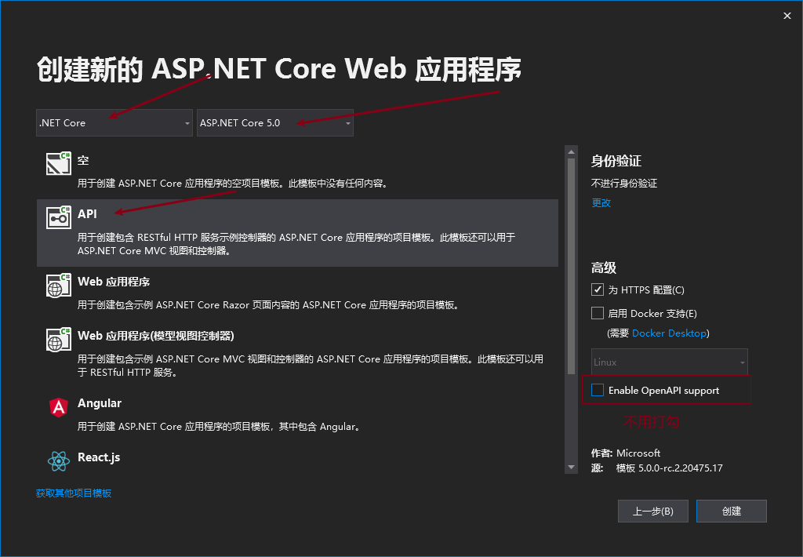Go back with 上一步(B) button

[652, 511]
